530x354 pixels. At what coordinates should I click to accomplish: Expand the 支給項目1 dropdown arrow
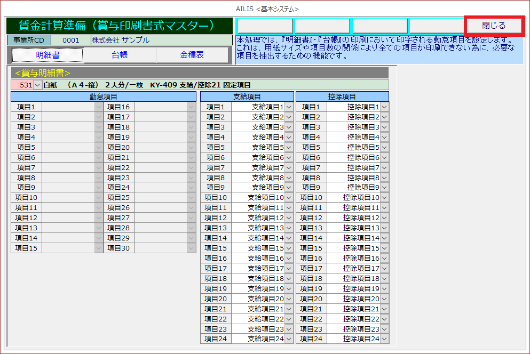[289, 107]
